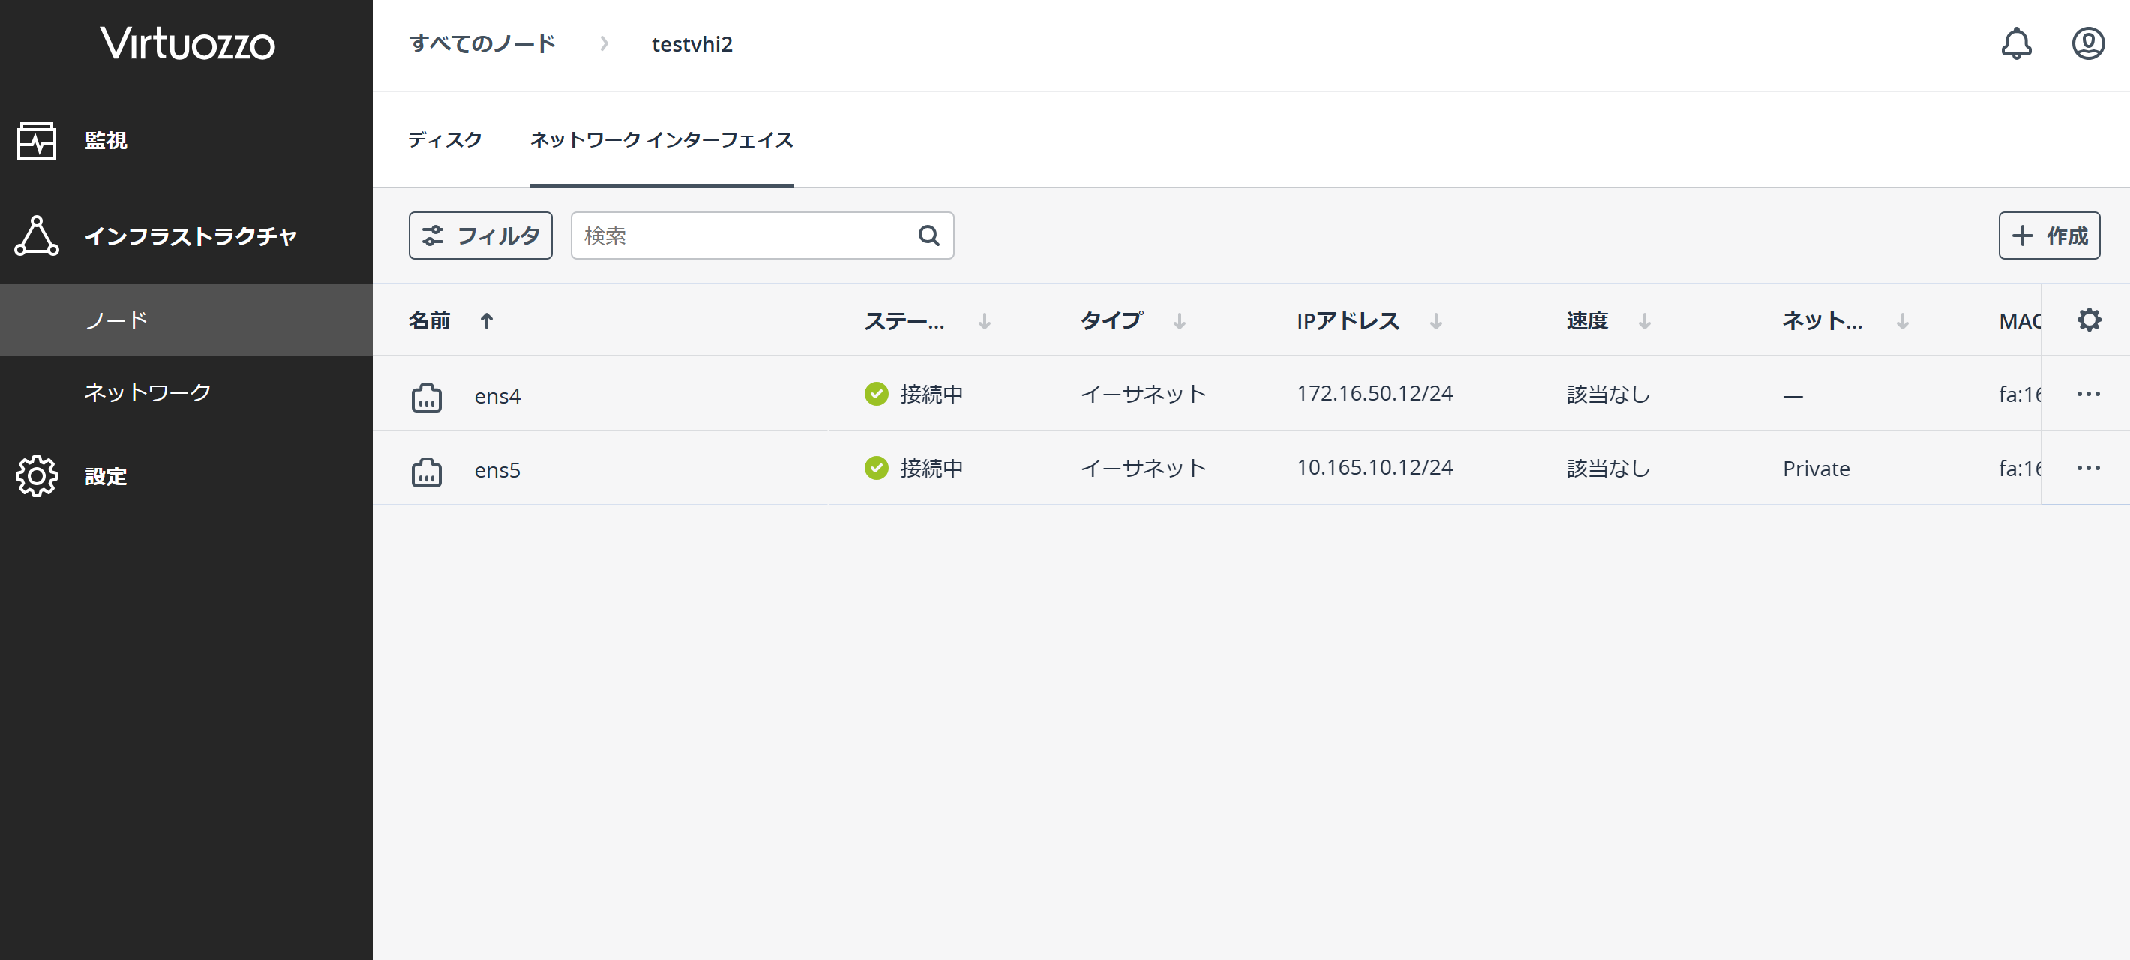Expand the インフラストラクチャ sidebar section
2130x960 pixels.
tap(190, 236)
